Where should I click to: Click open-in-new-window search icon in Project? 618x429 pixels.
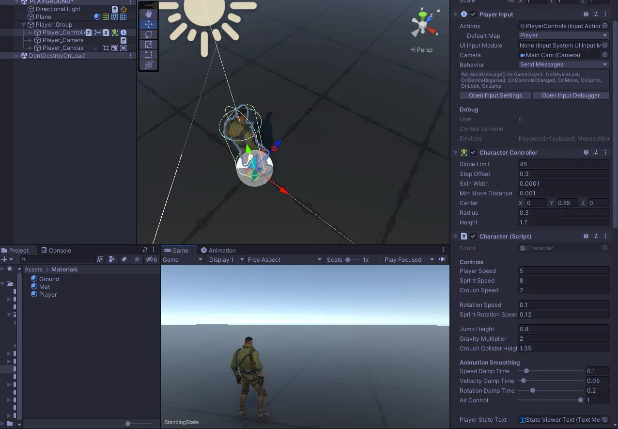tap(100, 259)
